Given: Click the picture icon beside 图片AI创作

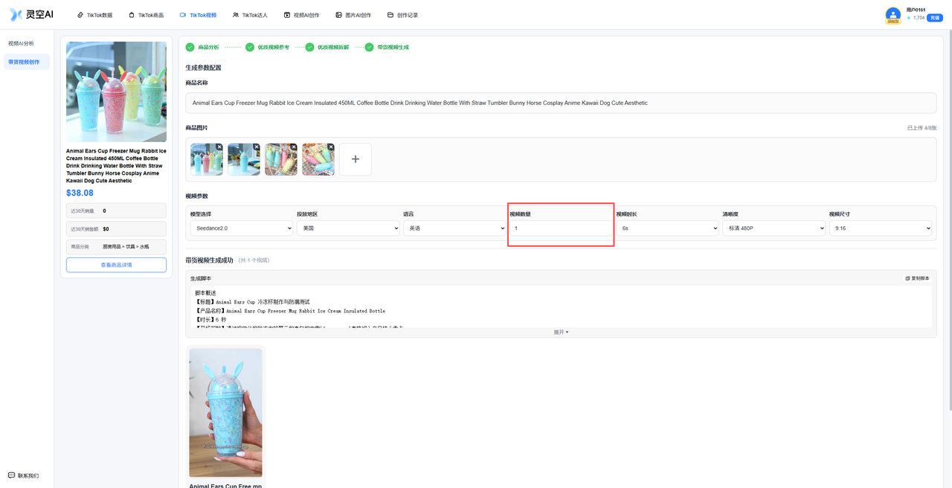Looking at the screenshot, I should point(338,15).
